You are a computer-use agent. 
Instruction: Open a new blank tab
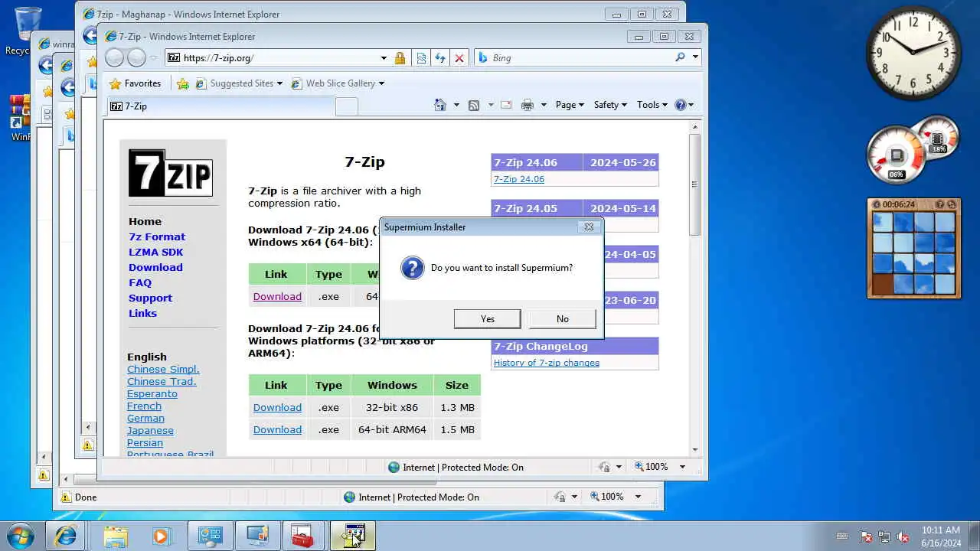tap(347, 107)
